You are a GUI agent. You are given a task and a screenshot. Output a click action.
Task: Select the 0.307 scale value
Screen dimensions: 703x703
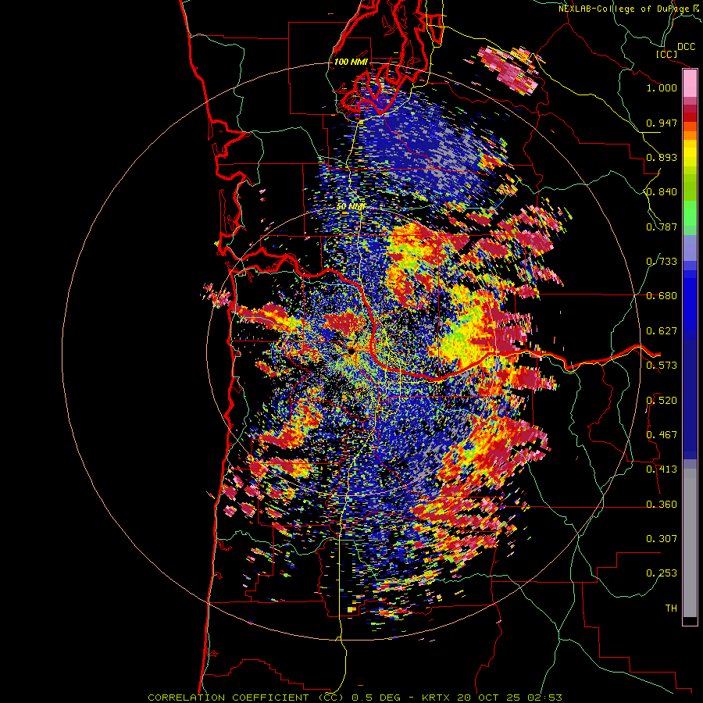(x=662, y=539)
